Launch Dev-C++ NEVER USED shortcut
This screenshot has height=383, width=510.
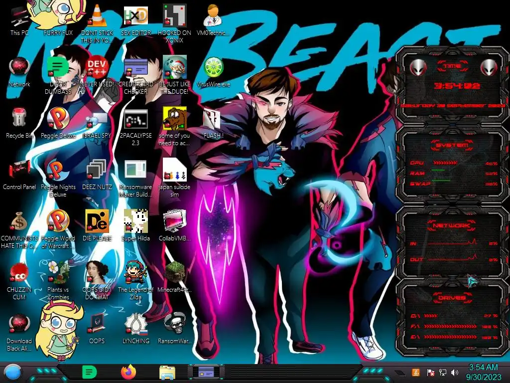click(97, 72)
